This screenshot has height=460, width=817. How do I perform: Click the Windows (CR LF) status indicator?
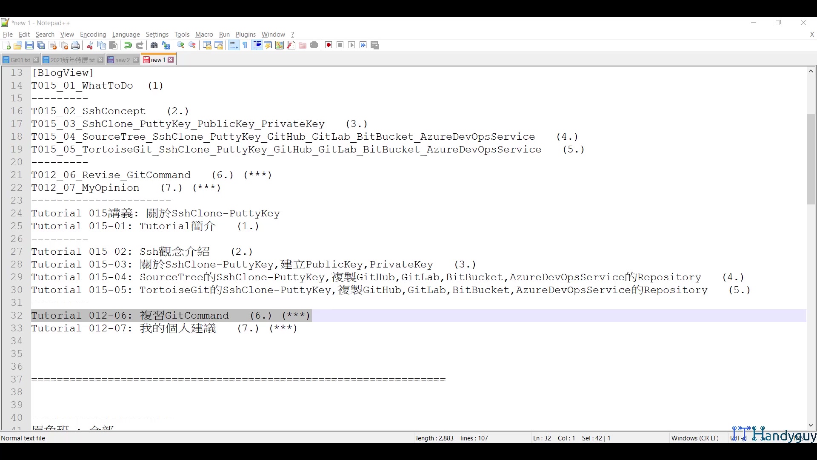click(694, 438)
